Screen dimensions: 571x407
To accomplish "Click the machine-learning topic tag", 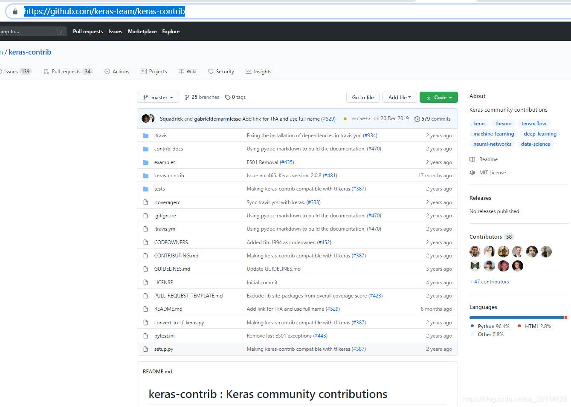I will coord(493,134).
